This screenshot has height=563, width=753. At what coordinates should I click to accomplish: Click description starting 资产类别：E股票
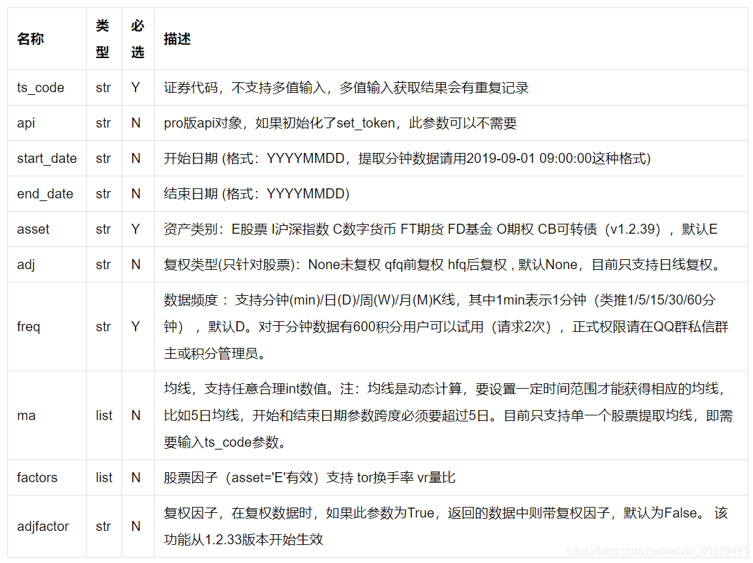tap(441, 230)
